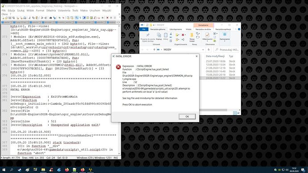Select the row dated 24.08.2020 13:22

[x=220, y=78]
